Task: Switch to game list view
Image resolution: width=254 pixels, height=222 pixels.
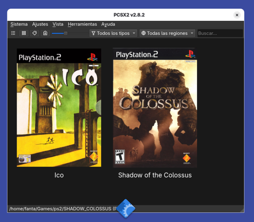Action: click(x=13, y=33)
